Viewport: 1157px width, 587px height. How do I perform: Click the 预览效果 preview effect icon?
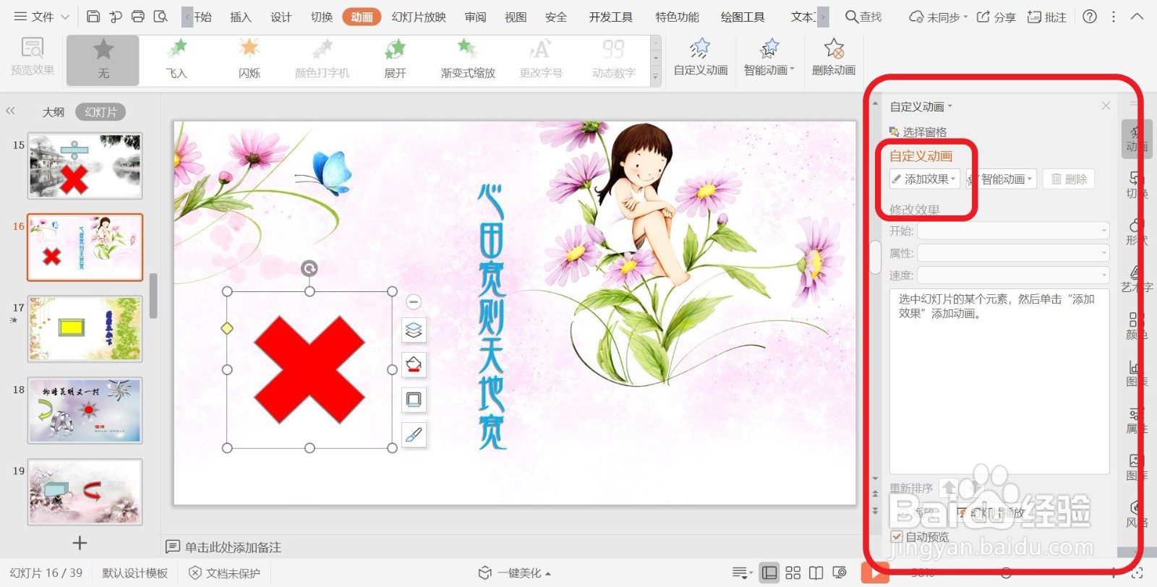click(x=32, y=57)
